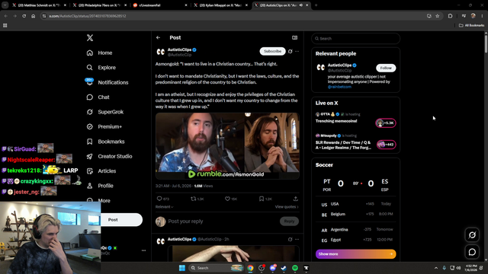
Task: Go back using the Post arrow
Action: pos(159,37)
